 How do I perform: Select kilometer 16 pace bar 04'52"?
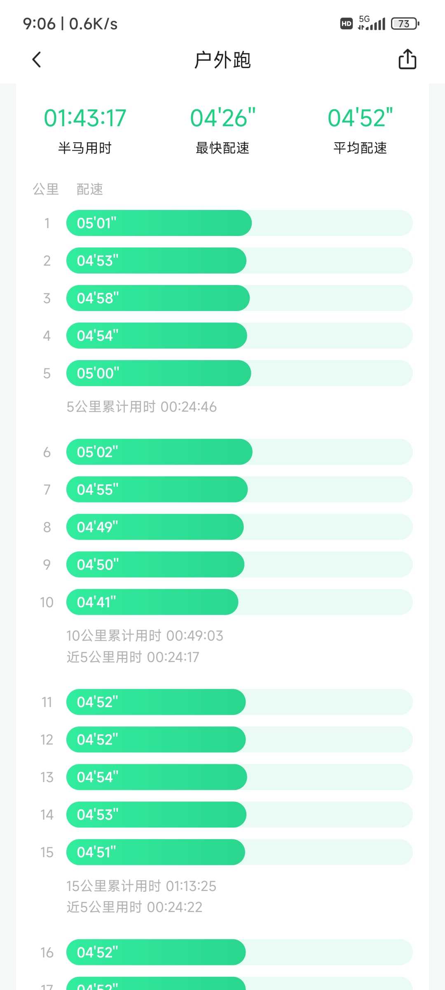(x=239, y=952)
